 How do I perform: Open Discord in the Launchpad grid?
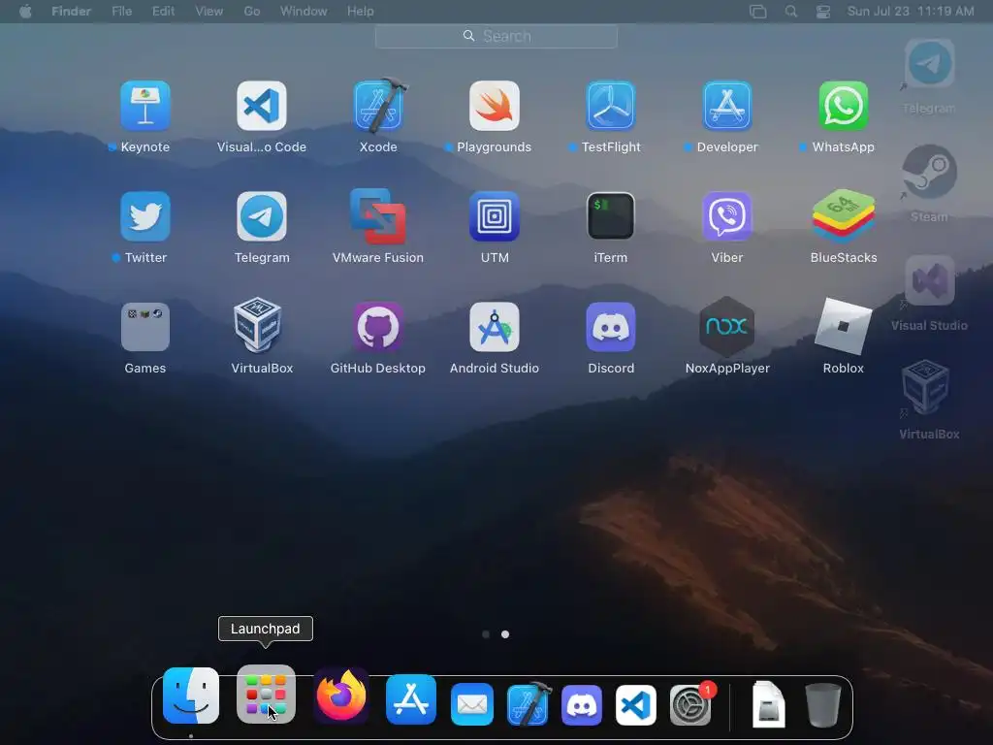click(611, 327)
